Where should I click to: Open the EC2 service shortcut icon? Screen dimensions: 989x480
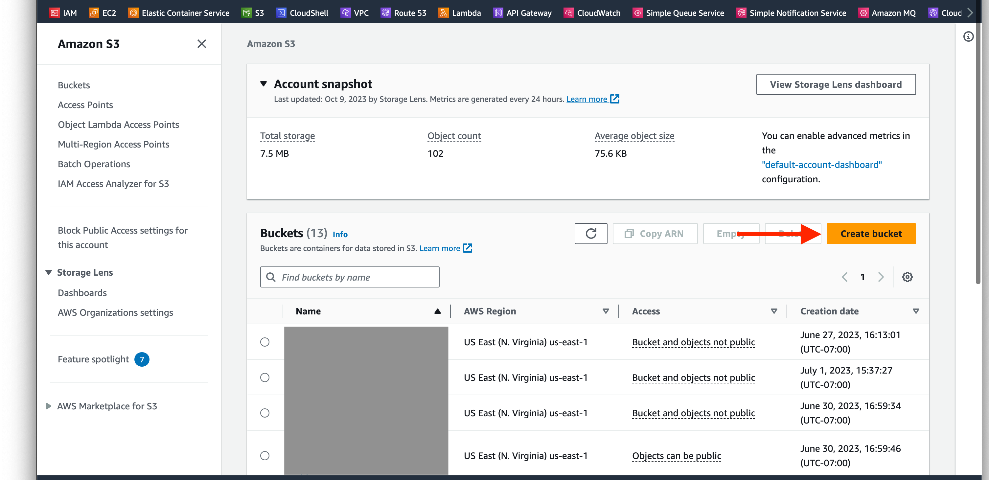point(94,13)
